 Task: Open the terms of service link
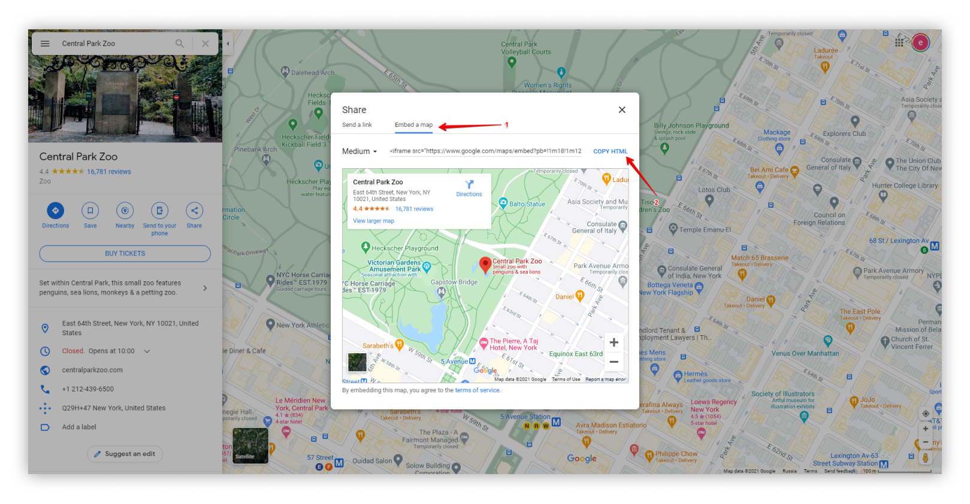click(x=478, y=390)
